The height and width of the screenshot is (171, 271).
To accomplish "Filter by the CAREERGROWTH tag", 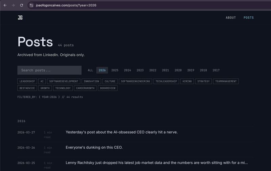I will tap(85, 88).
